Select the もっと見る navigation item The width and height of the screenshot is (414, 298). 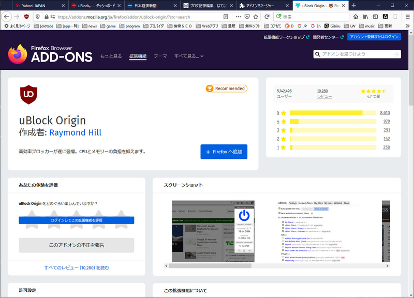click(x=111, y=56)
